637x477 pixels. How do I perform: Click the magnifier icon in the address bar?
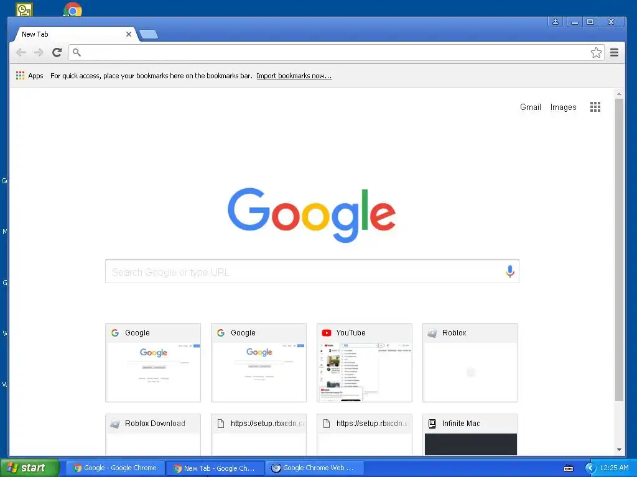(x=77, y=52)
